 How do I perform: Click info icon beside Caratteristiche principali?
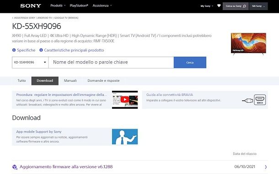coord(41,50)
